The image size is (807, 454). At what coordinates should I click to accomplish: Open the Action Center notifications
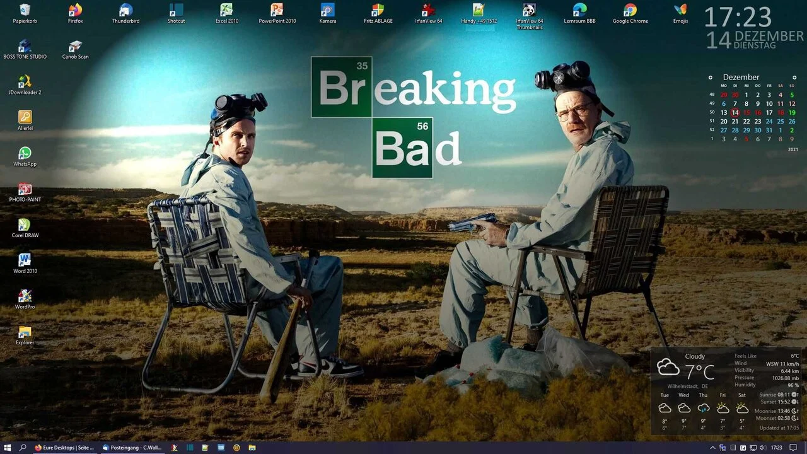point(794,447)
